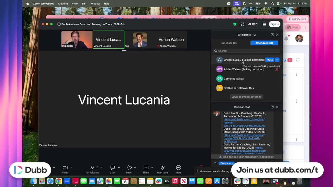Switch to the Panelists (2) tab
The height and width of the screenshot is (187, 333).
pyautogui.click(x=229, y=43)
